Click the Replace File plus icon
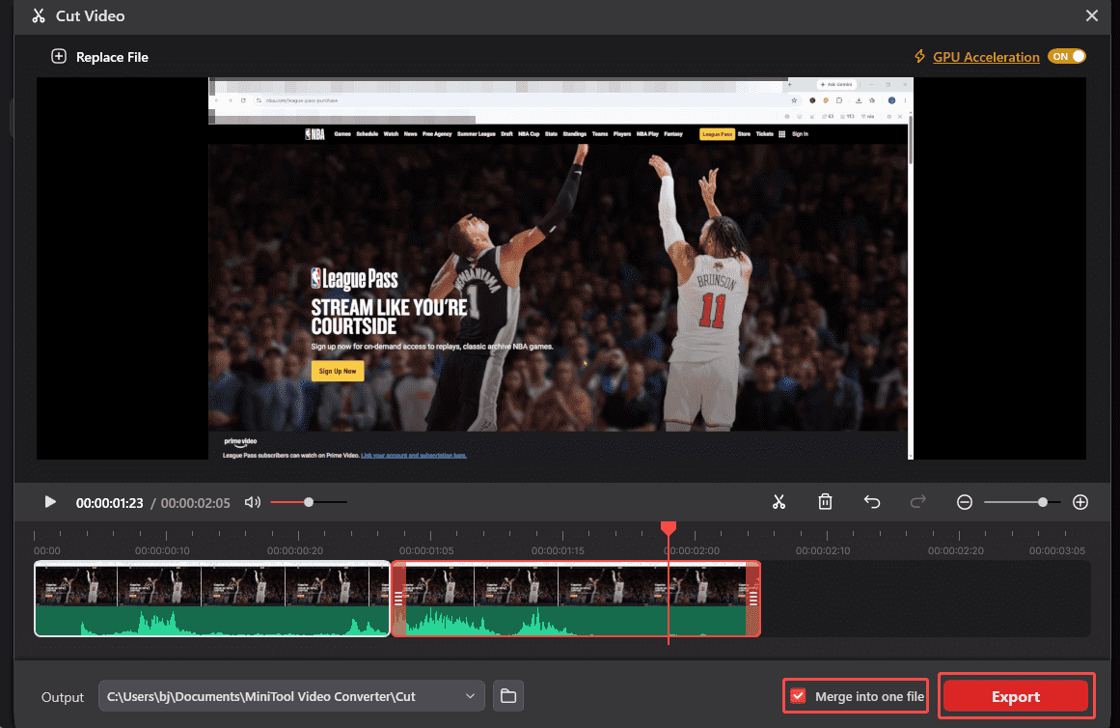The height and width of the screenshot is (728, 1120). pyautogui.click(x=59, y=57)
